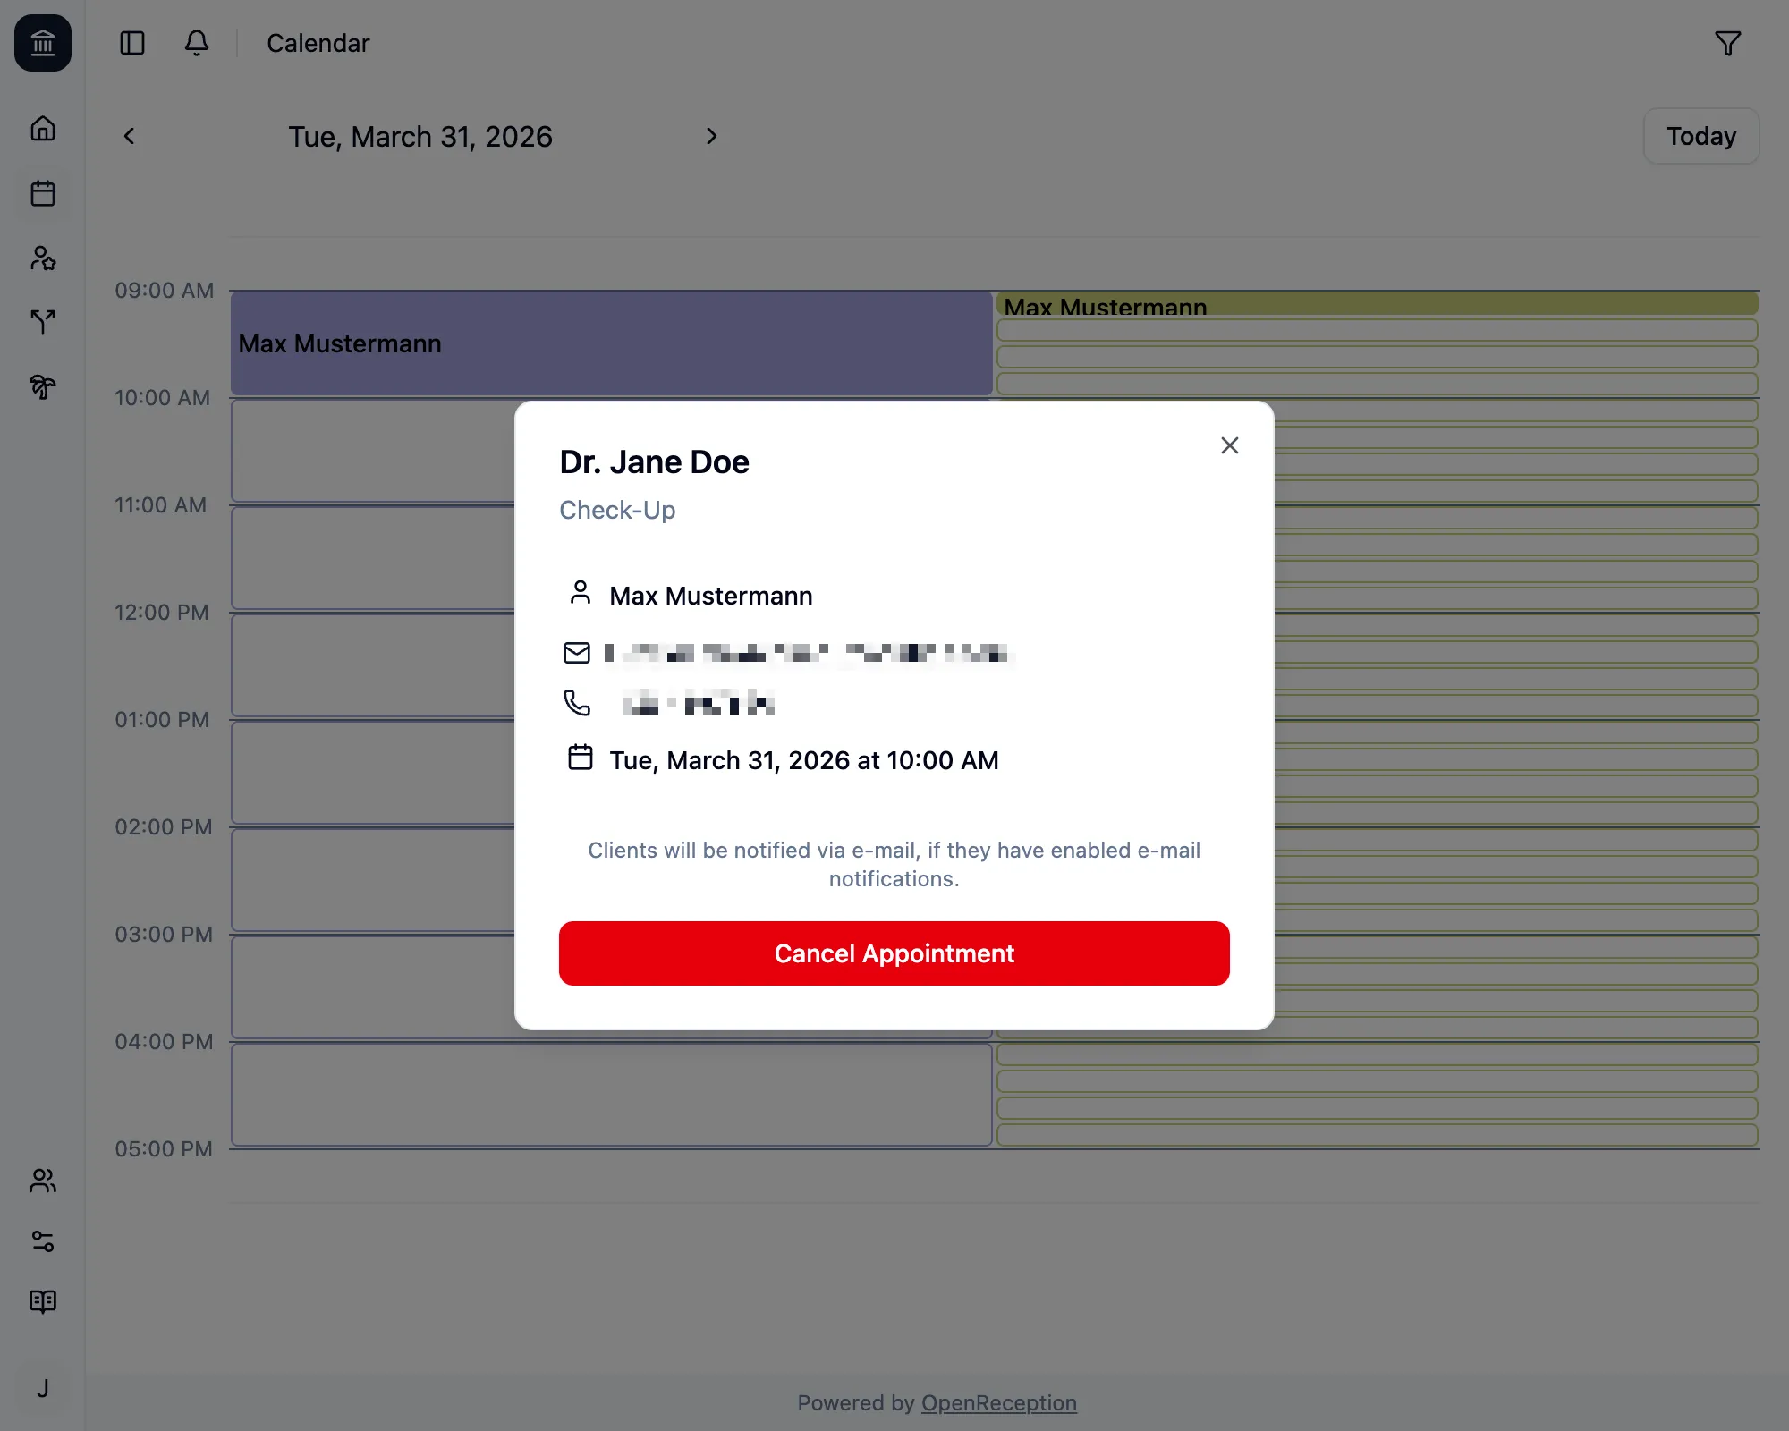The width and height of the screenshot is (1789, 1431).
Task: Open the filter icon at top right
Action: pyautogui.click(x=1728, y=43)
